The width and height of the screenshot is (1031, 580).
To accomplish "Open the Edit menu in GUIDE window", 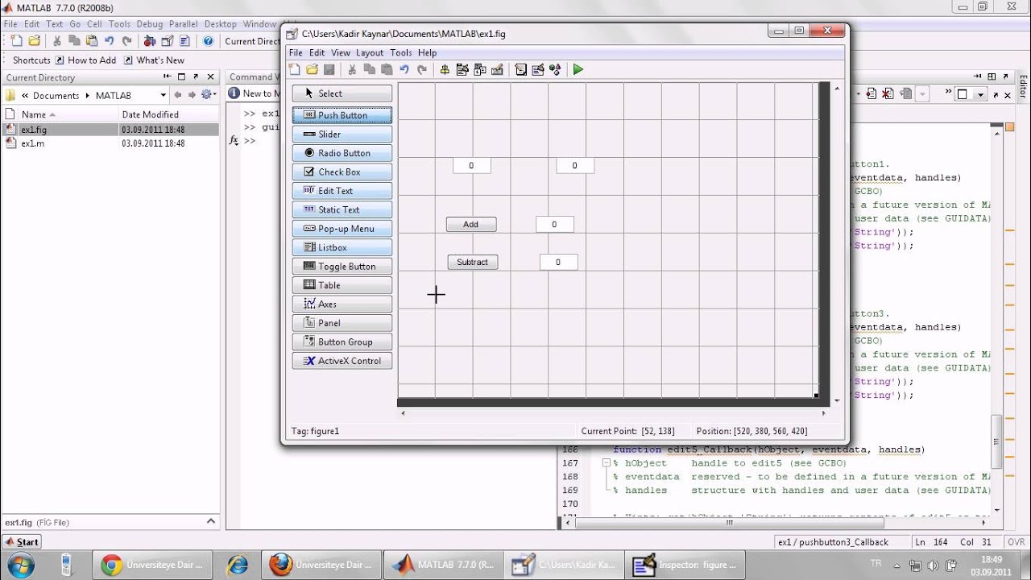I will (317, 53).
